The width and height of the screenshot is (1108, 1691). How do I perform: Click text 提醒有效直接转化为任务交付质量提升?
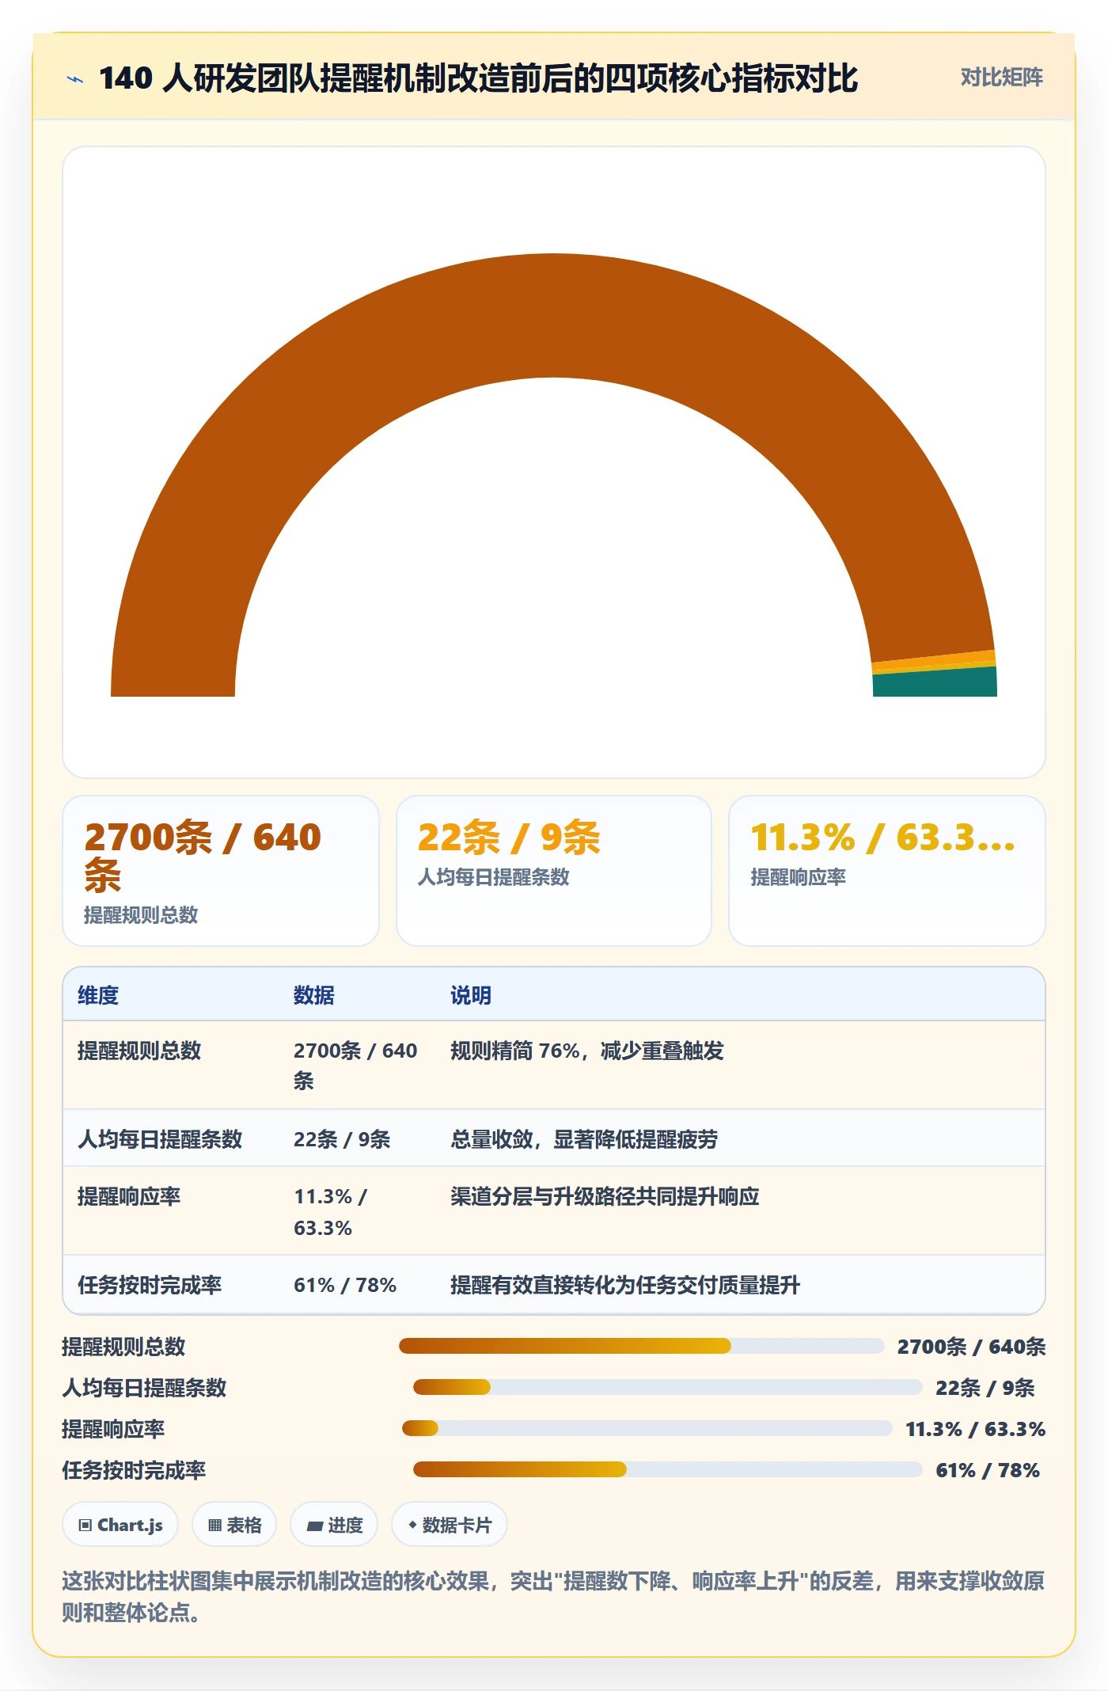point(625,1285)
